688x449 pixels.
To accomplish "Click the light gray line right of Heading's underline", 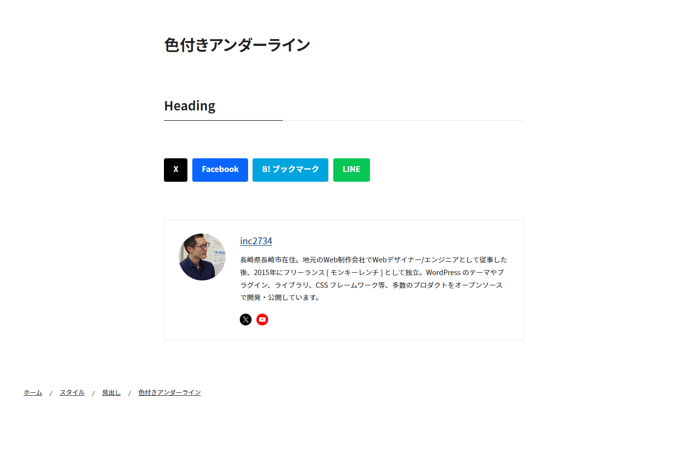I will 403,120.
